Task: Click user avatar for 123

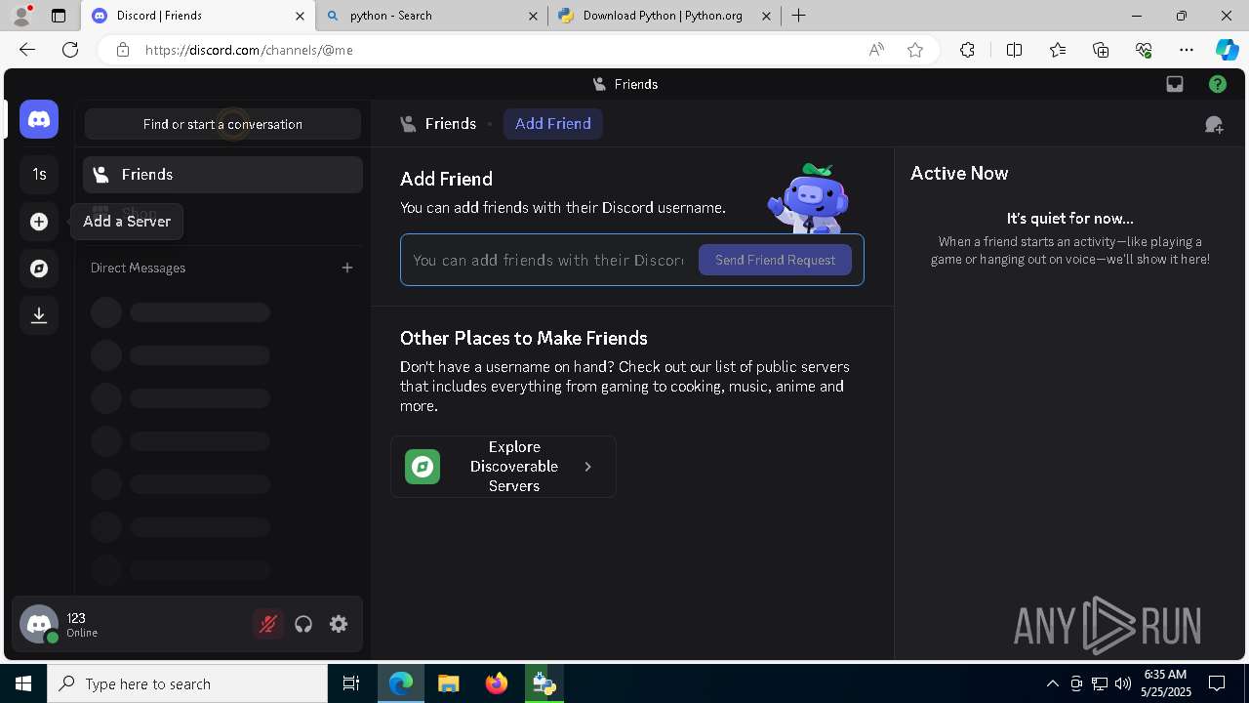Action: (x=39, y=624)
